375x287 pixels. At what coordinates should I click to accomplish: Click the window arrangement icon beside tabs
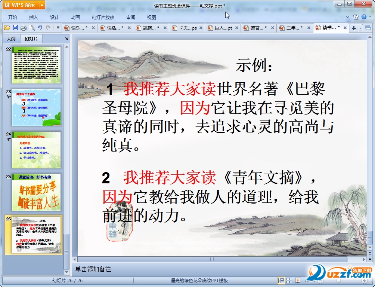[368, 28]
